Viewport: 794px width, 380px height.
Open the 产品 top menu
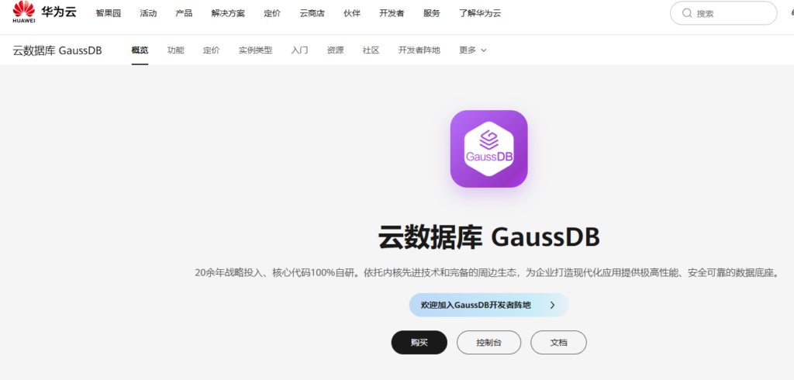(184, 13)
